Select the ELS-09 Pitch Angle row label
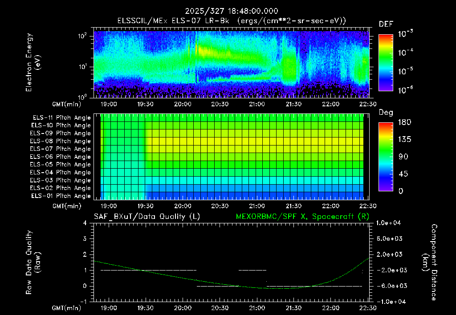 pyautogui.click(x=60, y=133)
